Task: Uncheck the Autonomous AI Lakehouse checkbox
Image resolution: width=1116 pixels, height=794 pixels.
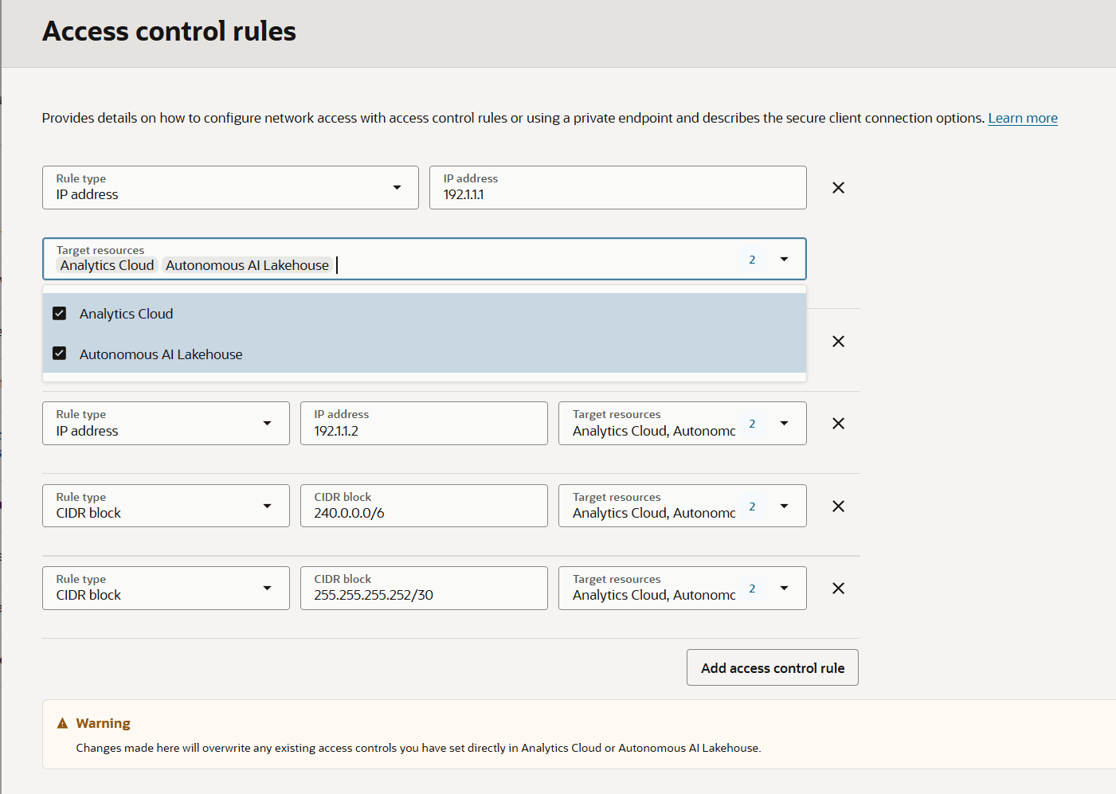Action: click(x=60, y=354)
